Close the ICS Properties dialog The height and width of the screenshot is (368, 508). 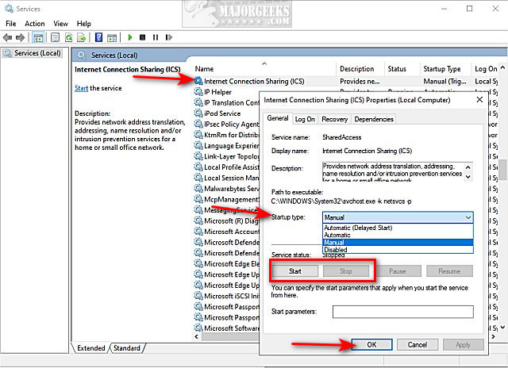[x=479, y=100]
